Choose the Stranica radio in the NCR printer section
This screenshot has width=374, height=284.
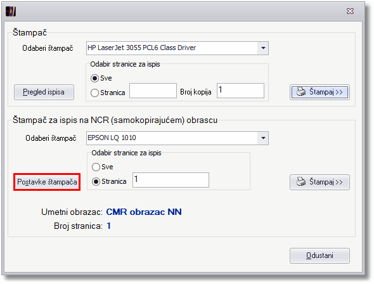pyautogui.click(x=96, y=182)
